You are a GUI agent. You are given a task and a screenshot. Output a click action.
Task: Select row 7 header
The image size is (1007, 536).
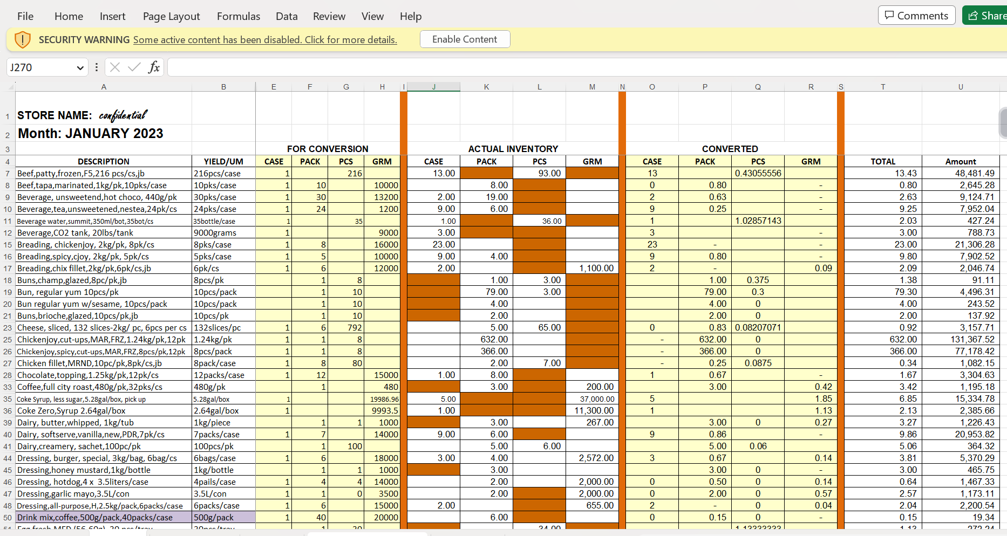pyautogui.click(x=8, y=174)
